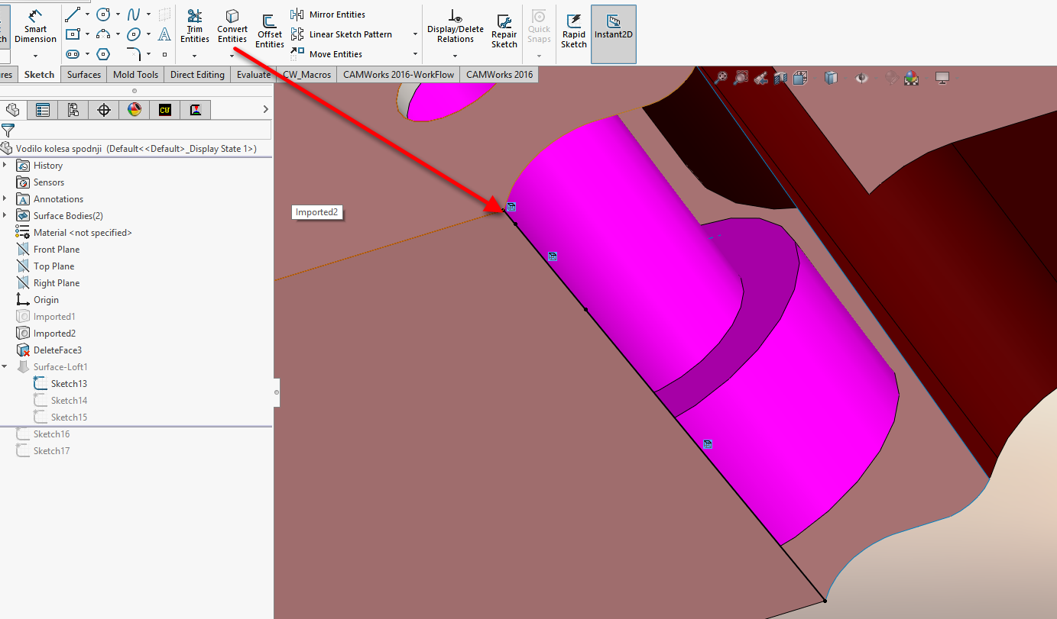Select Sketch13 in the feature tree
The width and height of the screenshot is (1057, 619).
point(69,384)
